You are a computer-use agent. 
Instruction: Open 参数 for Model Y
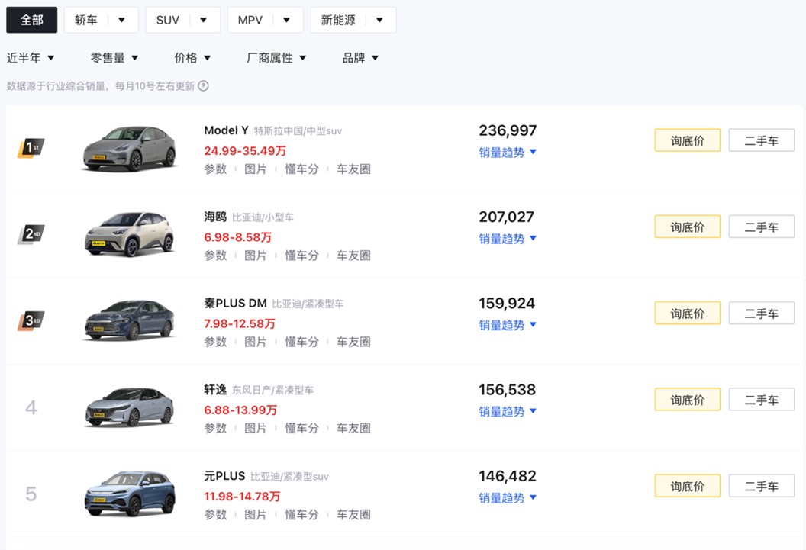pos(215,169)
